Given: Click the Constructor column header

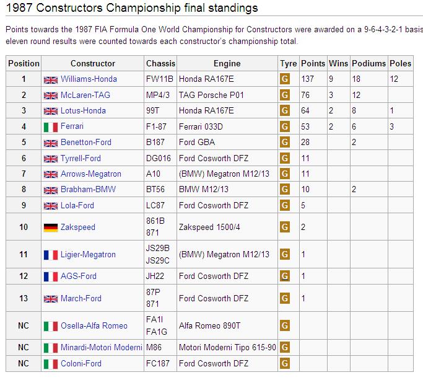Looking at the screenshot, I should (x=93, y=63).
